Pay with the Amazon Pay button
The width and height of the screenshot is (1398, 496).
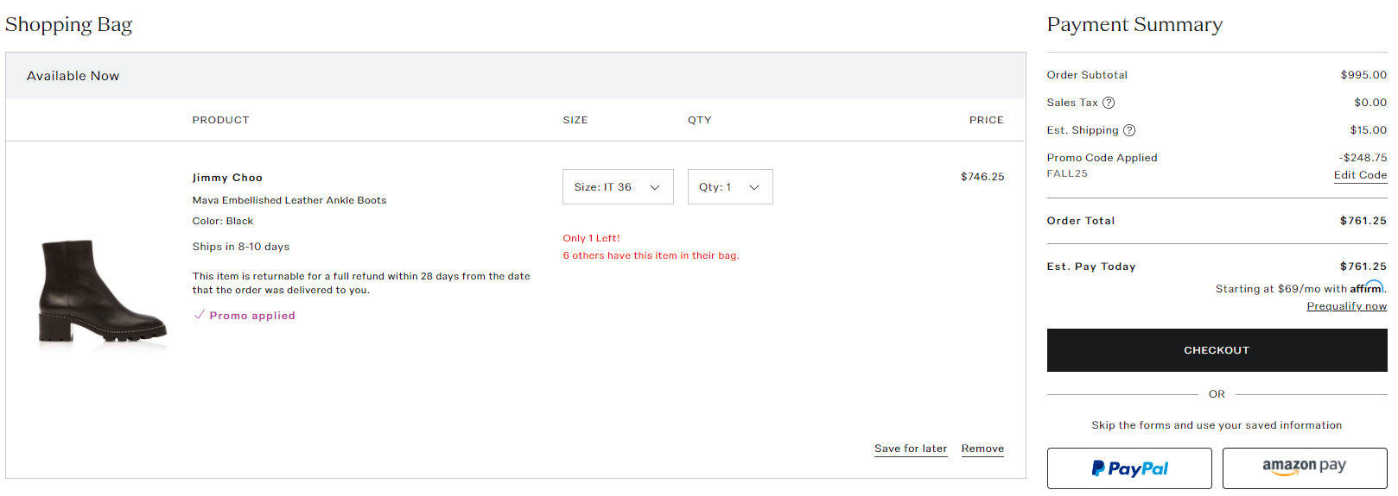(x=1305, y=468)
